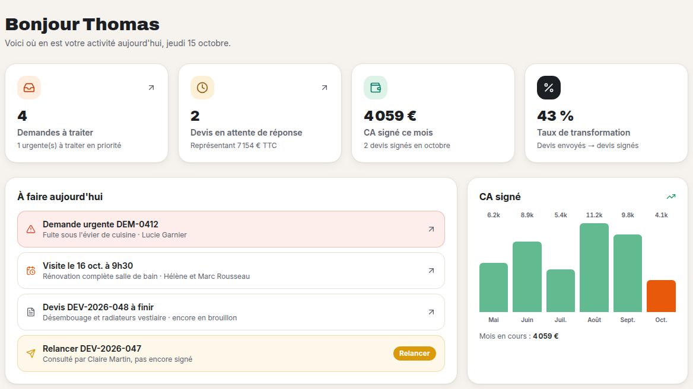This screenshot has width=693, height=389.
Task: Click the paper plane icon beside Relancer DEV-2026-047
Action: click(31, 353)
